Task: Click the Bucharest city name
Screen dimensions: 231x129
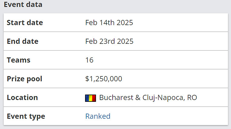Action: 116,98
